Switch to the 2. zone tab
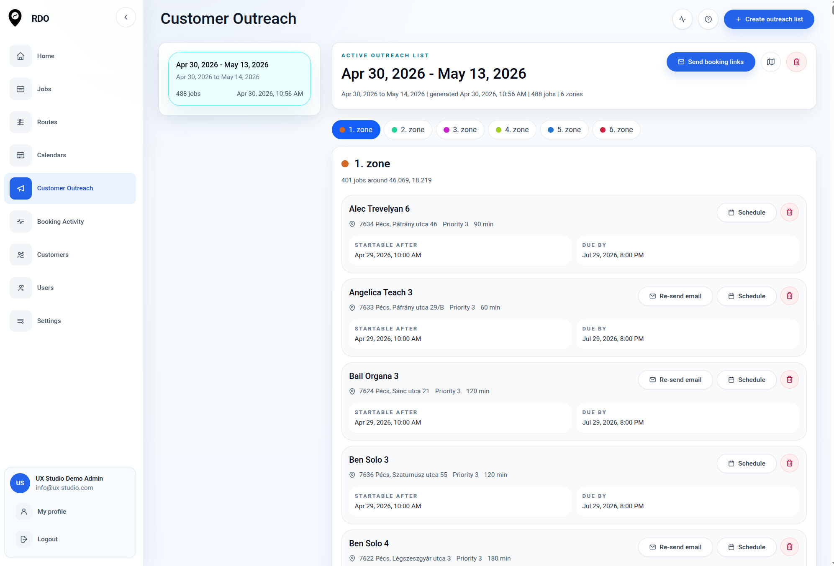834x566 pixels. click(x=408, y=130)
